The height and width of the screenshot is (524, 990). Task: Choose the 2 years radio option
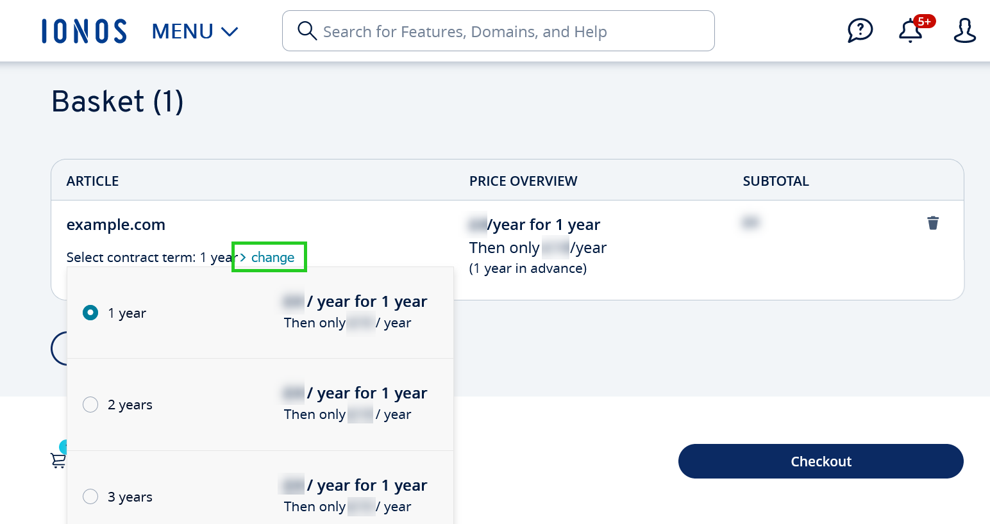[x=90, y=405]
